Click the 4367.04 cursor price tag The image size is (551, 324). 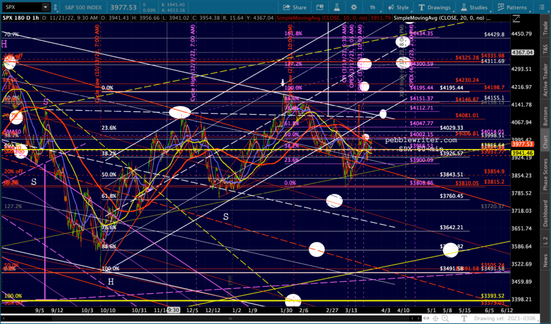point(522,52)
